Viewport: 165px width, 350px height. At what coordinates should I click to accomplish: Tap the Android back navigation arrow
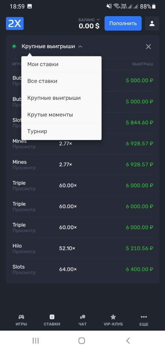128,340
